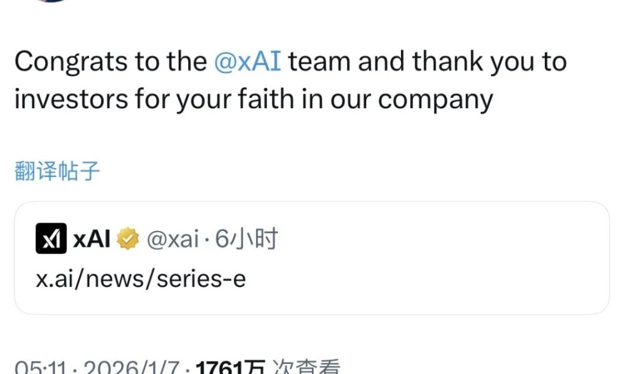Click the word company ending the post
Viewport: 624px width, 374px height.
pos(435,99)
